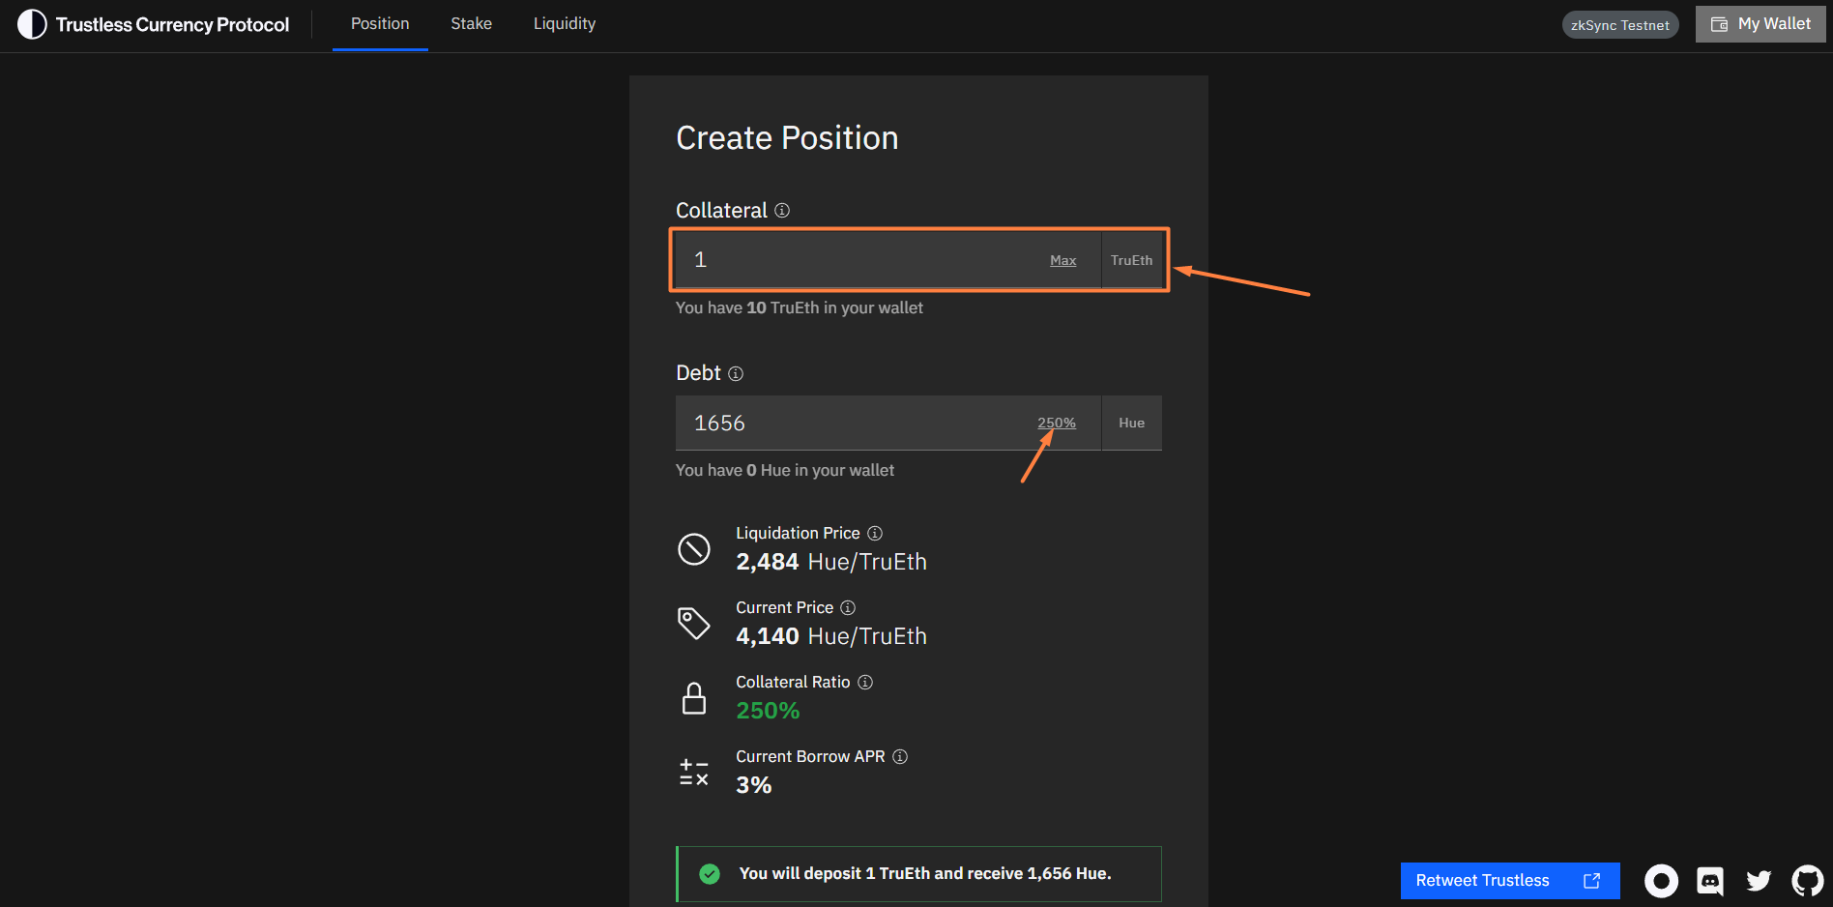Open the My Wallet button
This screenshot has width=1833, height=907.
[x=1760, y=24]
